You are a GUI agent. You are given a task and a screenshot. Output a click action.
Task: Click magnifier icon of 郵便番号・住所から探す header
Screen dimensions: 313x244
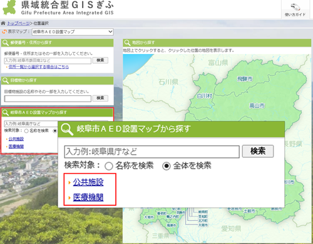(x=6, y=43)
